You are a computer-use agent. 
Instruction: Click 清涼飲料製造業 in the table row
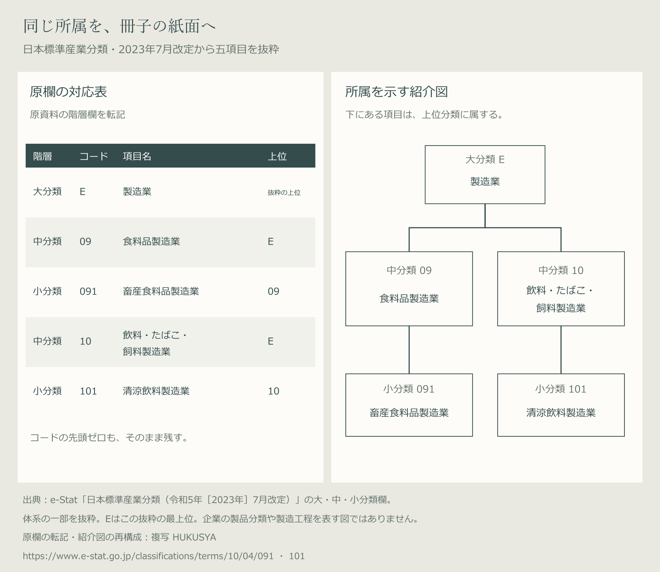pyautogui.click(x=156, y=391)
